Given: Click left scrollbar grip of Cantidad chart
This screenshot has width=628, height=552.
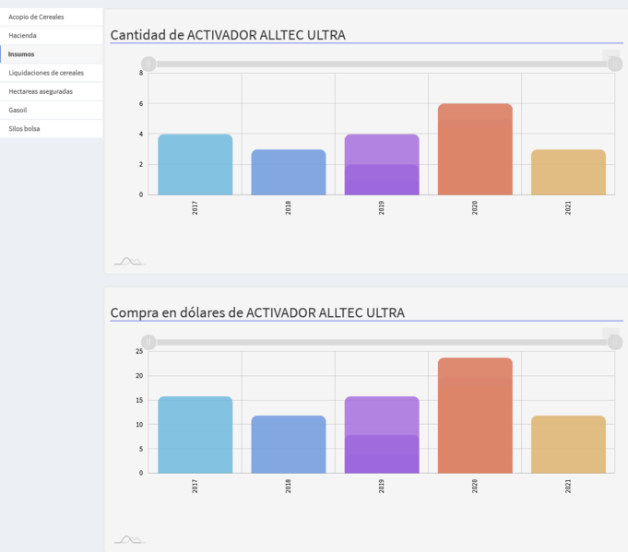Looking at the screenshot, I should 148,64.
